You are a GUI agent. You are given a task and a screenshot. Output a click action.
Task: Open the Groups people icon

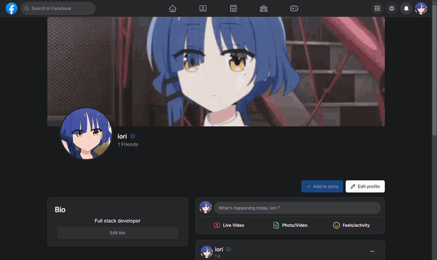264,8
